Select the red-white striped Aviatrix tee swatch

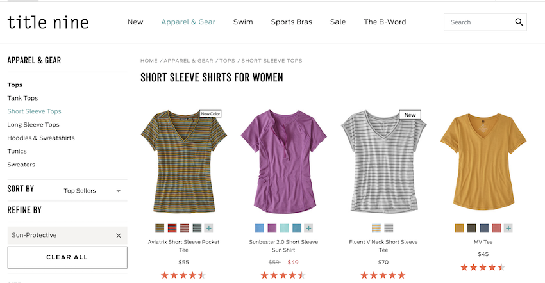click(x=185, y=228)
